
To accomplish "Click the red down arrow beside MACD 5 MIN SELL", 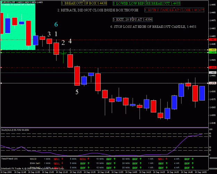I will coord(88,159).
